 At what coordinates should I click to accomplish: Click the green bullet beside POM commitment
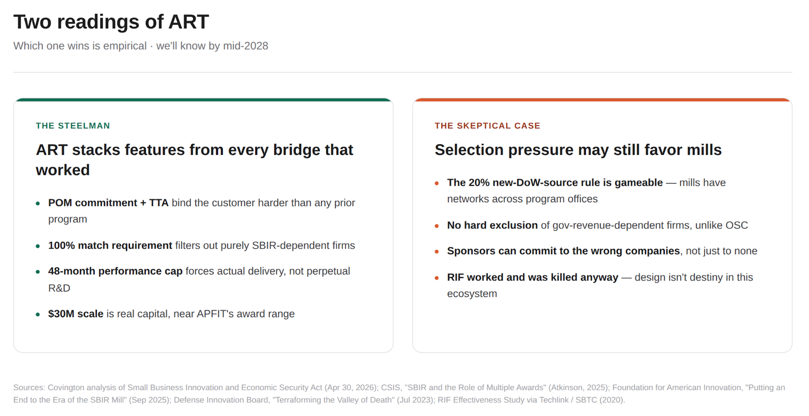pos(38,203)
